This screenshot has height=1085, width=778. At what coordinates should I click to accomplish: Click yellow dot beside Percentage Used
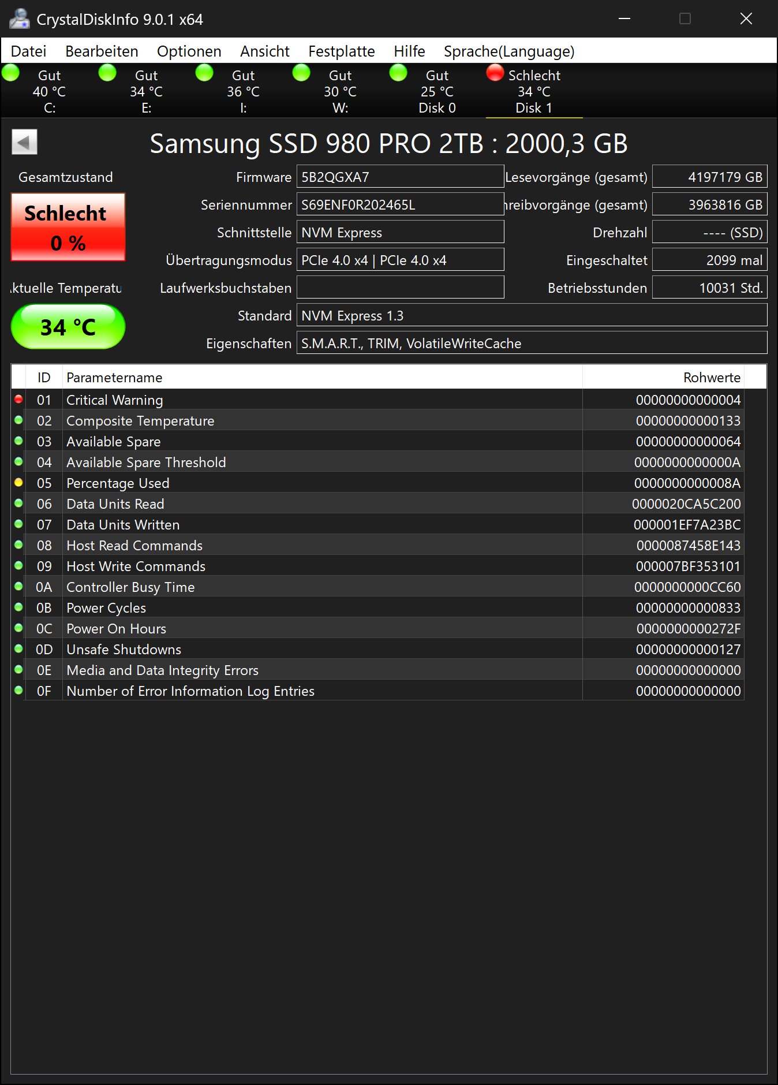pos(18,483)
